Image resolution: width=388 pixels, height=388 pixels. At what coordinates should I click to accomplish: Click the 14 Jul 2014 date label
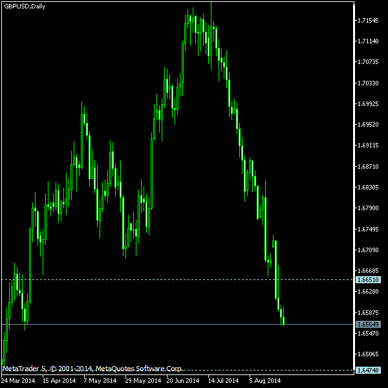(x=223, y=381)
